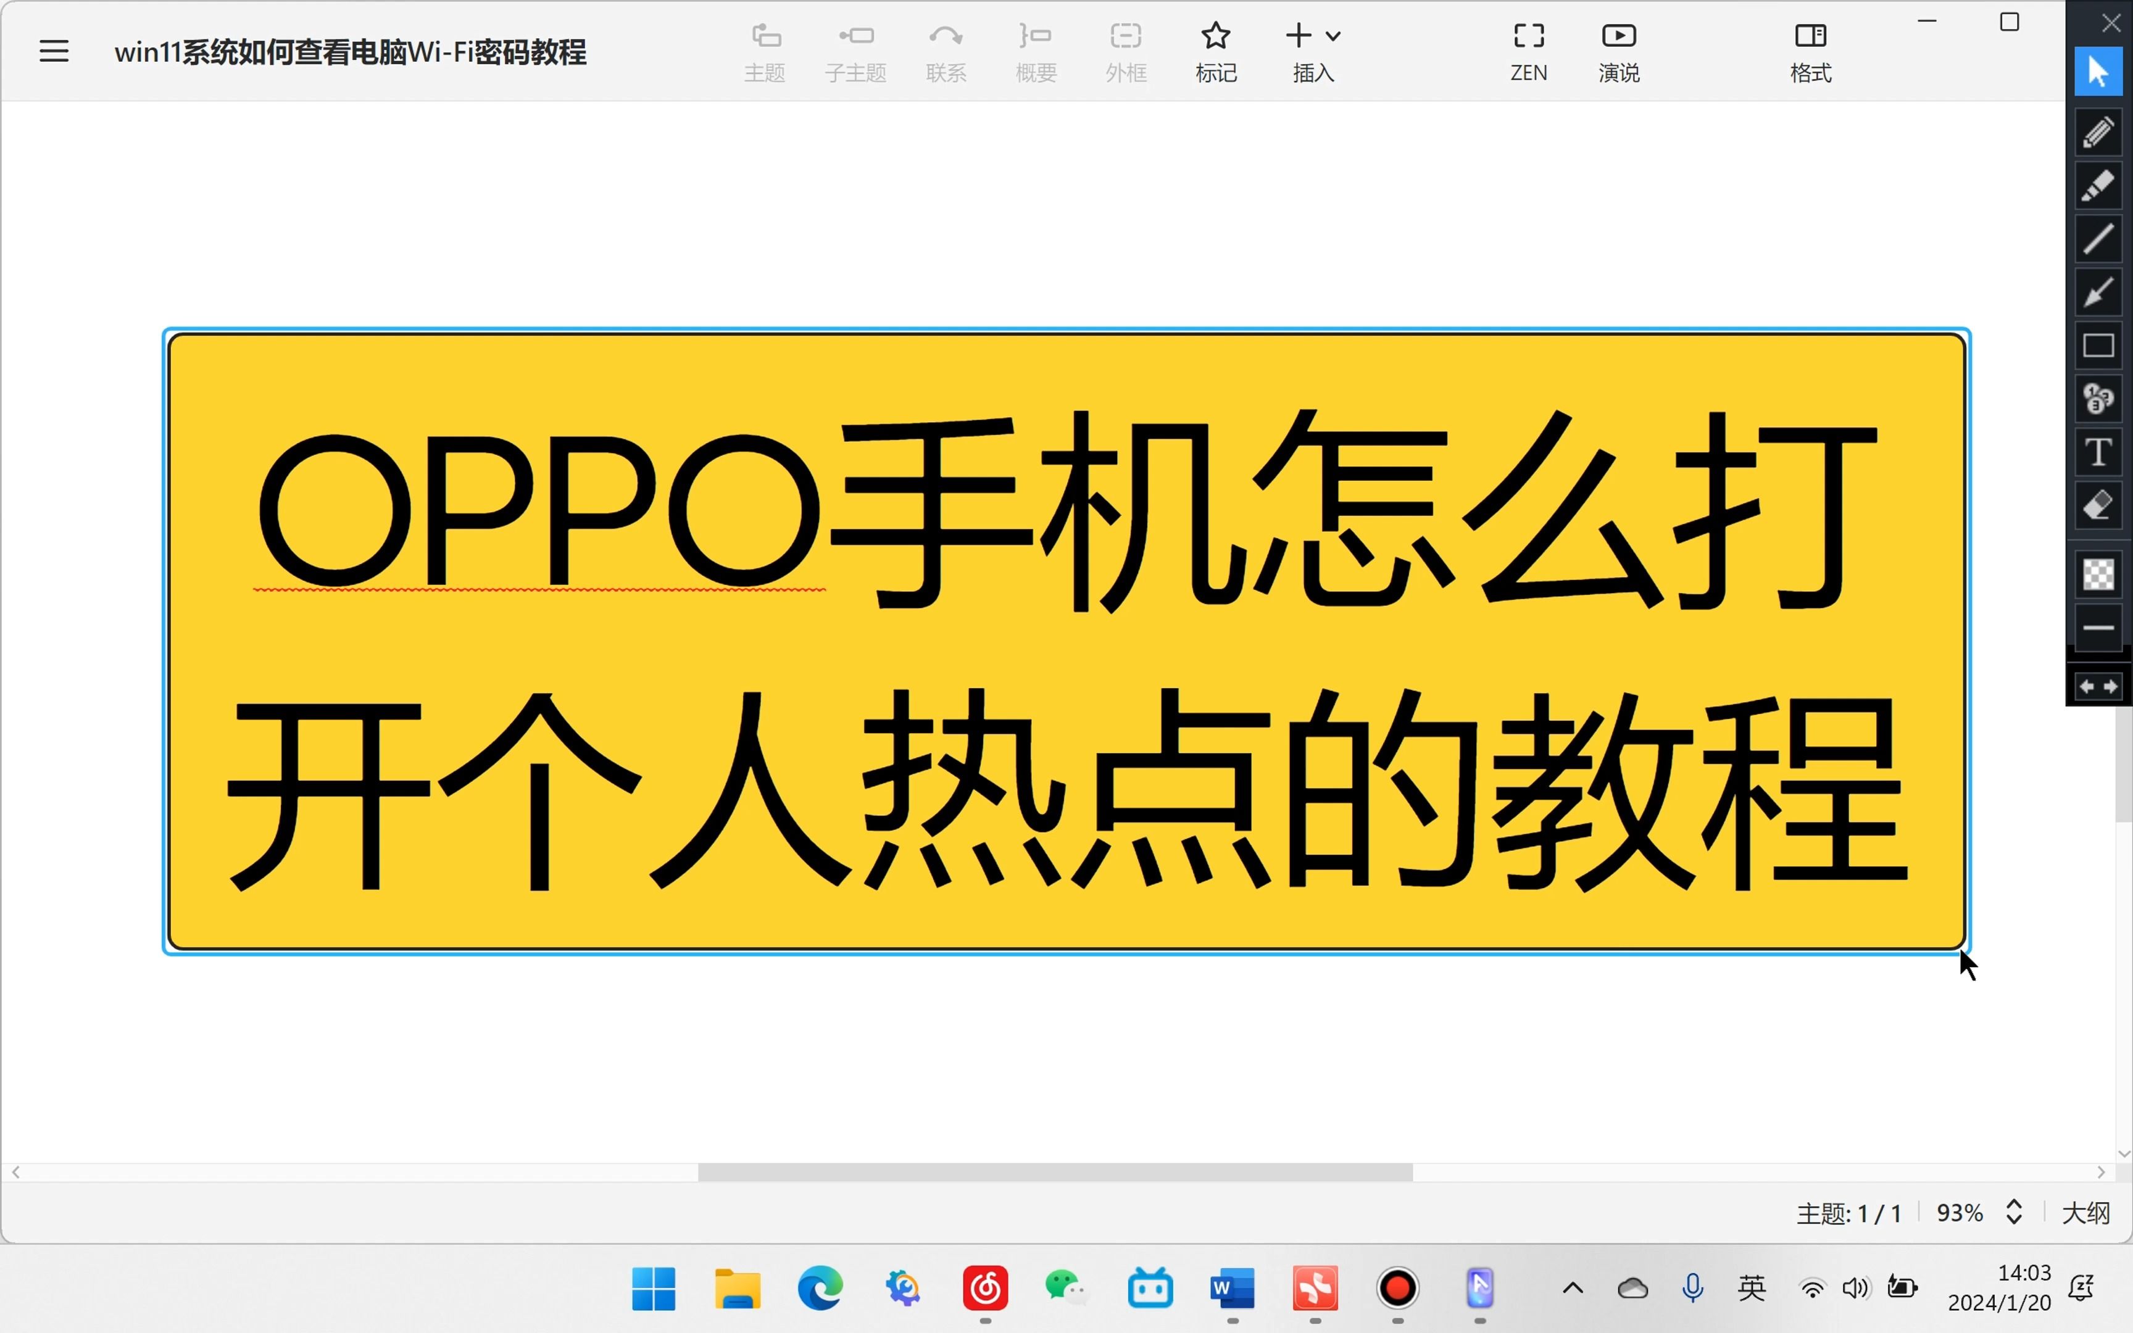This screenshot has height=1333, width=2133.
Task: Click the 主题: 1 / 1 topic count
Action: (1849, 1214)
